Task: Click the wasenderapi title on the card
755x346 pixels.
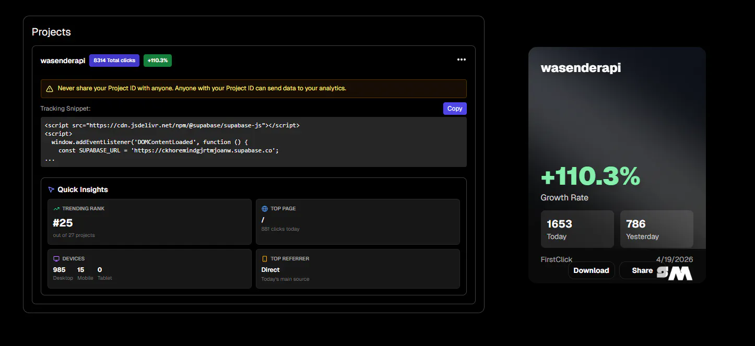Action: pyautogui.click(x=581, y=68)
